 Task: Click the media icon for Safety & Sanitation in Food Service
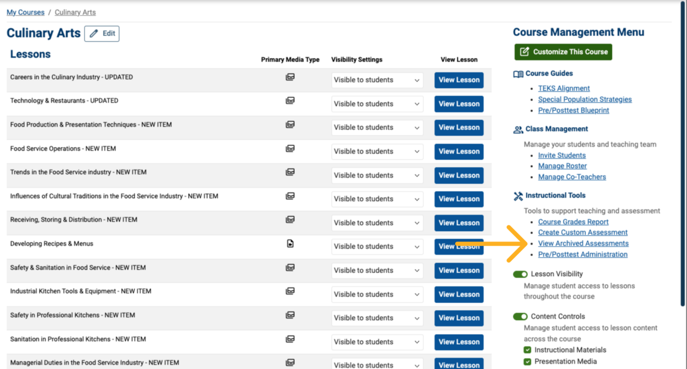[x=290, y=267]
